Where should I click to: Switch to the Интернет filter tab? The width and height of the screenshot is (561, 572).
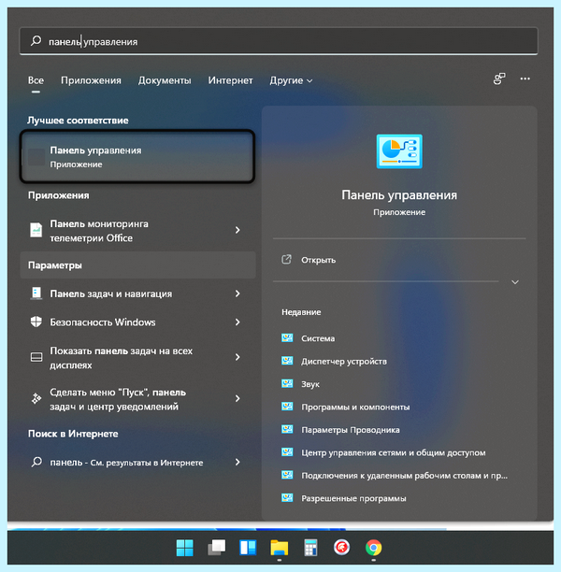point(230,80)
